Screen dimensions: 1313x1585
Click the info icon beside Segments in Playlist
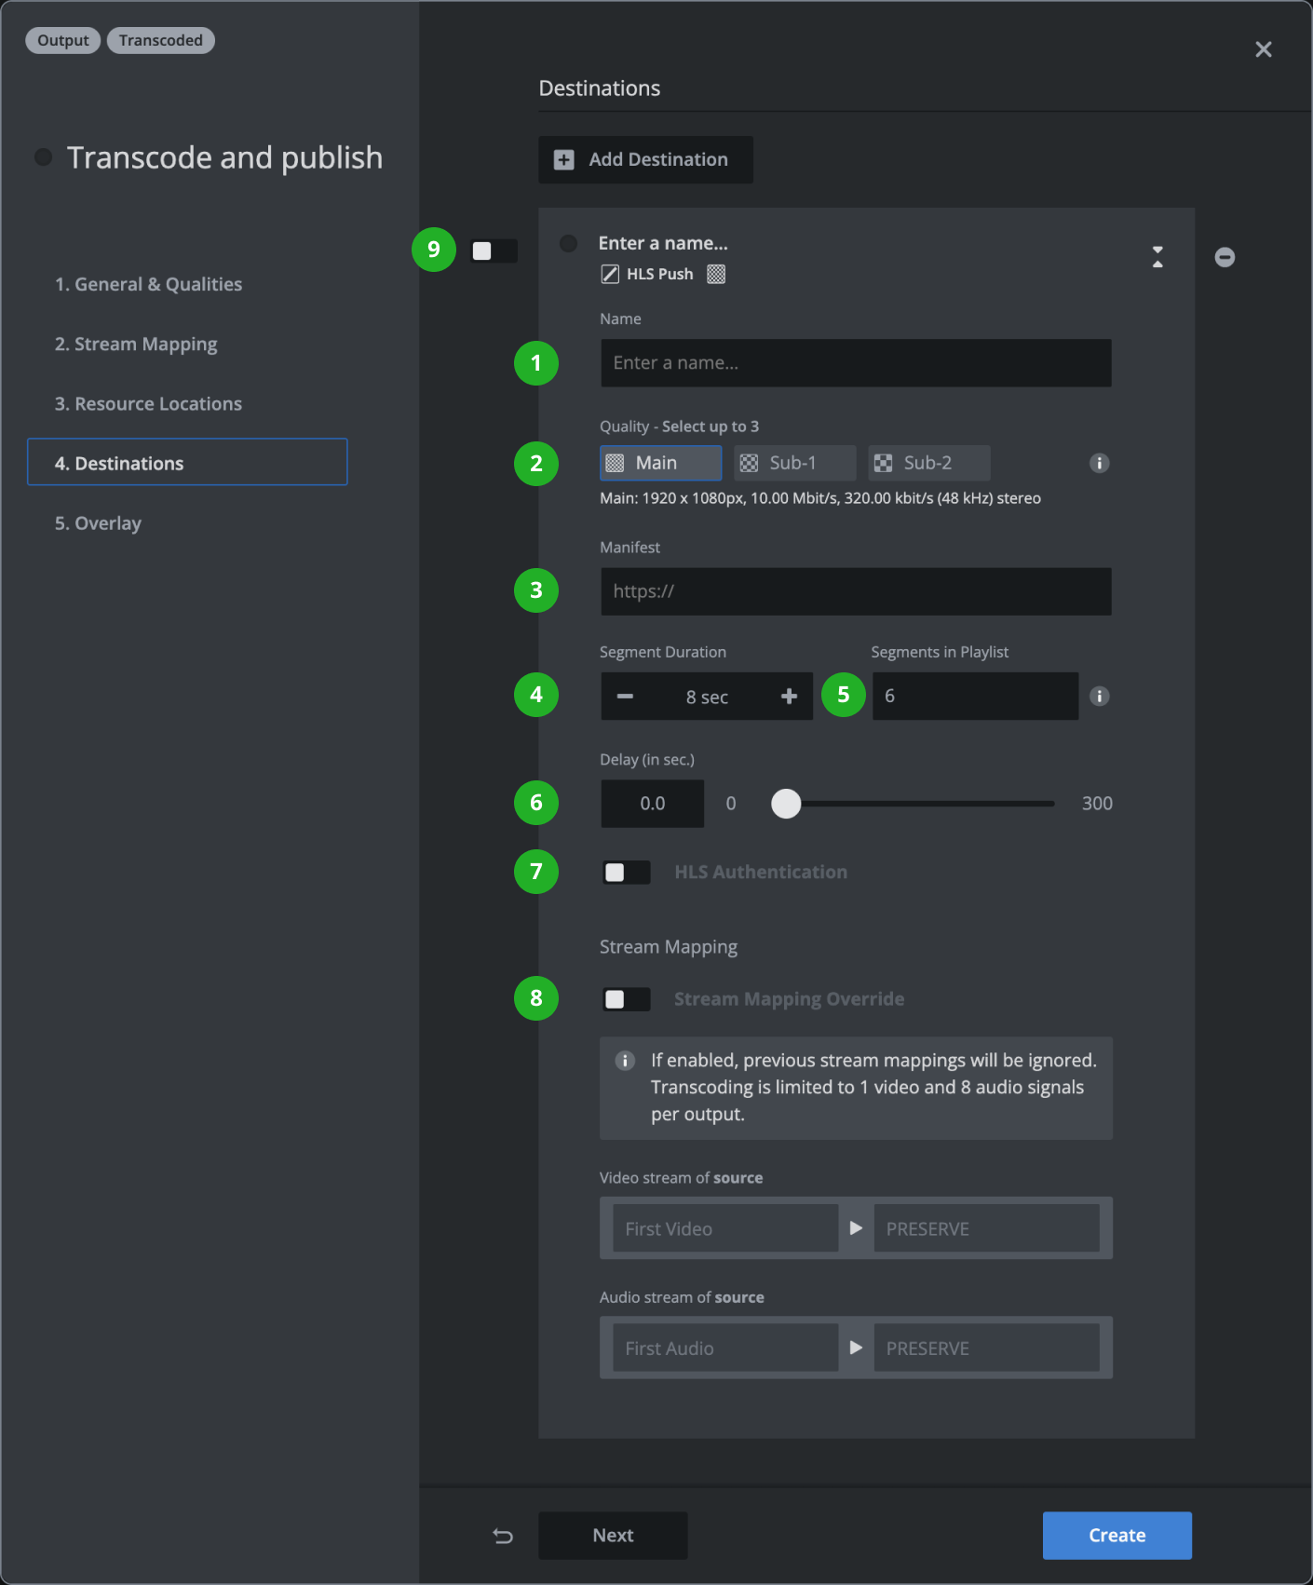[x=1099, y=696]
